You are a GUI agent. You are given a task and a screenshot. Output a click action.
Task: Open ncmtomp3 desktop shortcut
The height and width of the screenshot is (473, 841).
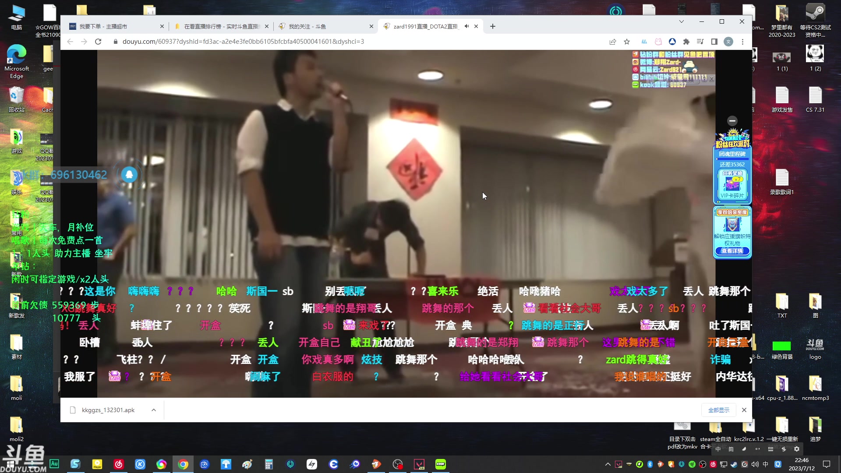815,387
